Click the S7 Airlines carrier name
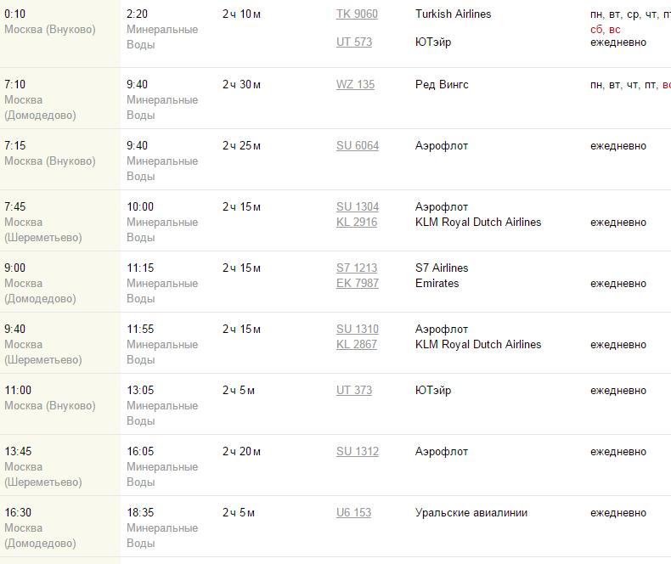 coord(442,268)
